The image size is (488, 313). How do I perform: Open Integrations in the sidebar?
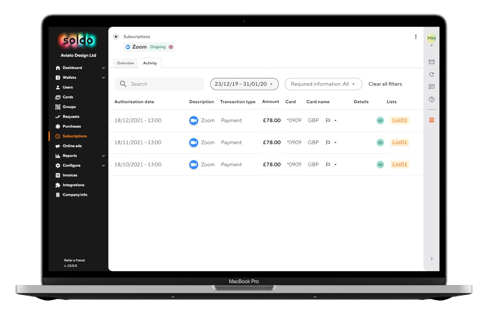(73, 185)
